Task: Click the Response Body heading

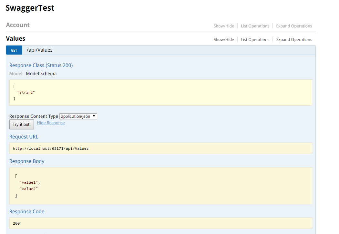Action: click(x=27, y=161)
